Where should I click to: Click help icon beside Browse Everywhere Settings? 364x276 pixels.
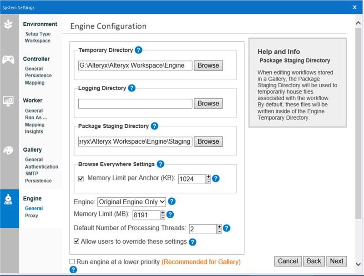[x=160, y=164]
